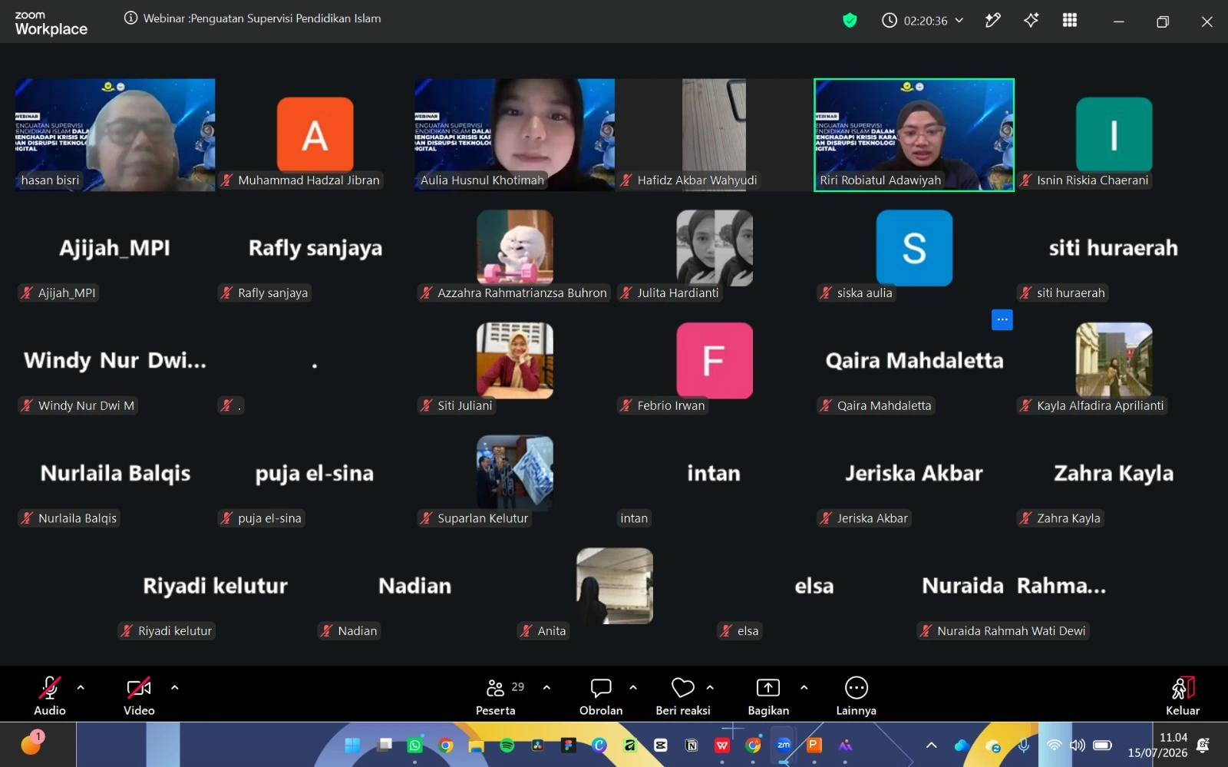This screenshot has height=767, width=1228.
Task: Share the screen with Bagikan
Action: [768, 696]
